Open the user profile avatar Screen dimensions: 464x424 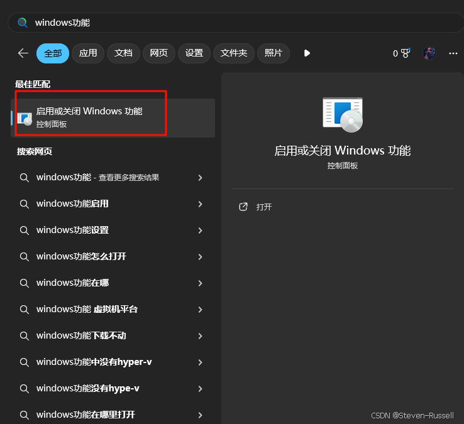pyautogui.click(x=429, y=53)
